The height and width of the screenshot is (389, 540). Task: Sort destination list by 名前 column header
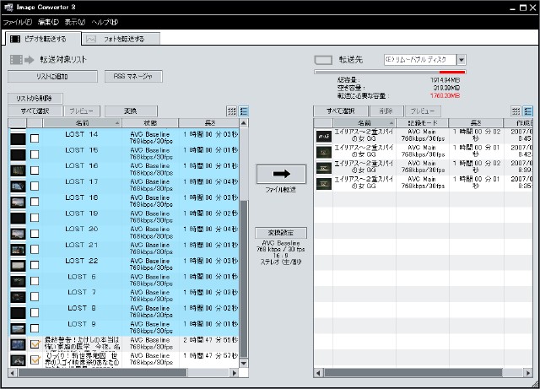pyautogui.click(x=365, y=123)
